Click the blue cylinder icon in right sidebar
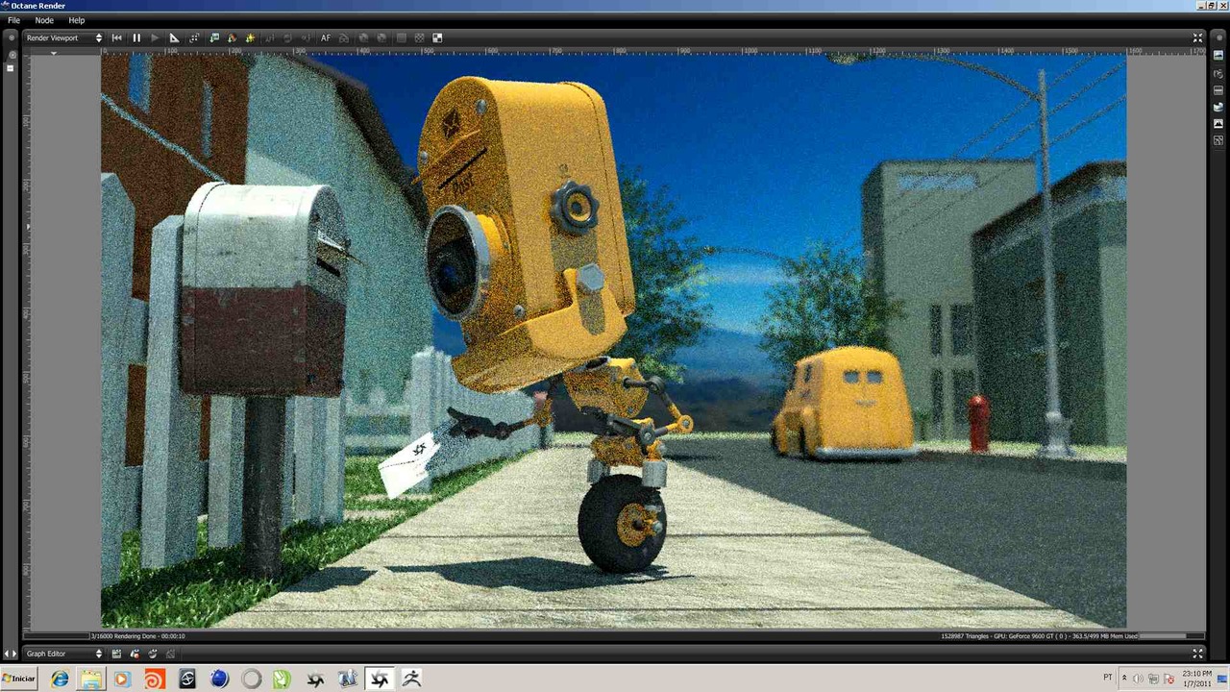The width and height of the screenshot is (1230, 692). pyautogui.click(x=1218, y=107)
